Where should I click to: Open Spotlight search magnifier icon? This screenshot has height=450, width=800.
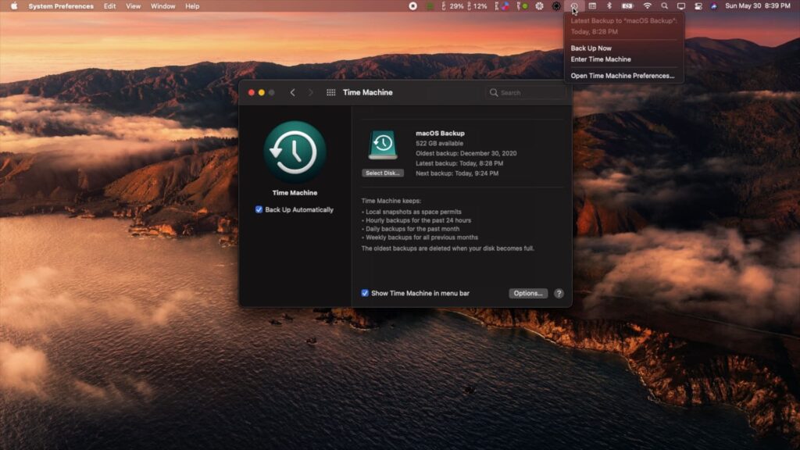pos(664,6)
